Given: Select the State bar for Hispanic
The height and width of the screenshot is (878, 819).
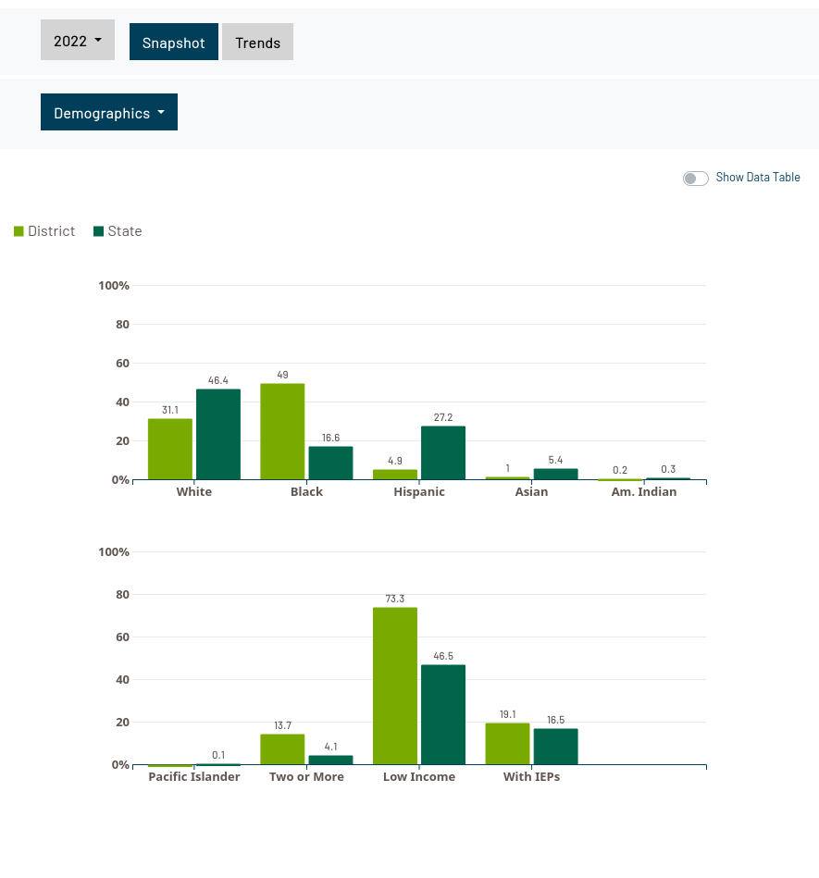Looking at the screenshot, I should pyautogui.click(x=443, y=453).
